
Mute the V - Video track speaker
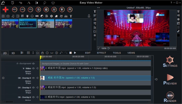[x=37, y=68]
